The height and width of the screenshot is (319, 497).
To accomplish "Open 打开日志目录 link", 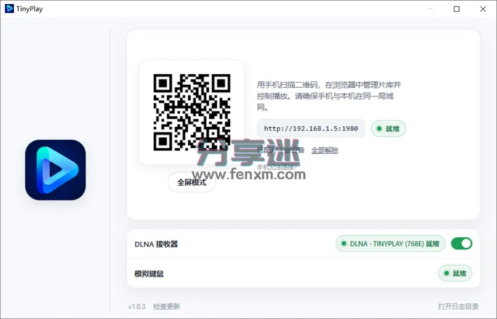I will click(458, 306).
